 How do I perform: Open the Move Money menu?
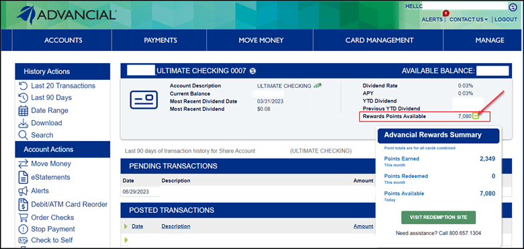261,40
